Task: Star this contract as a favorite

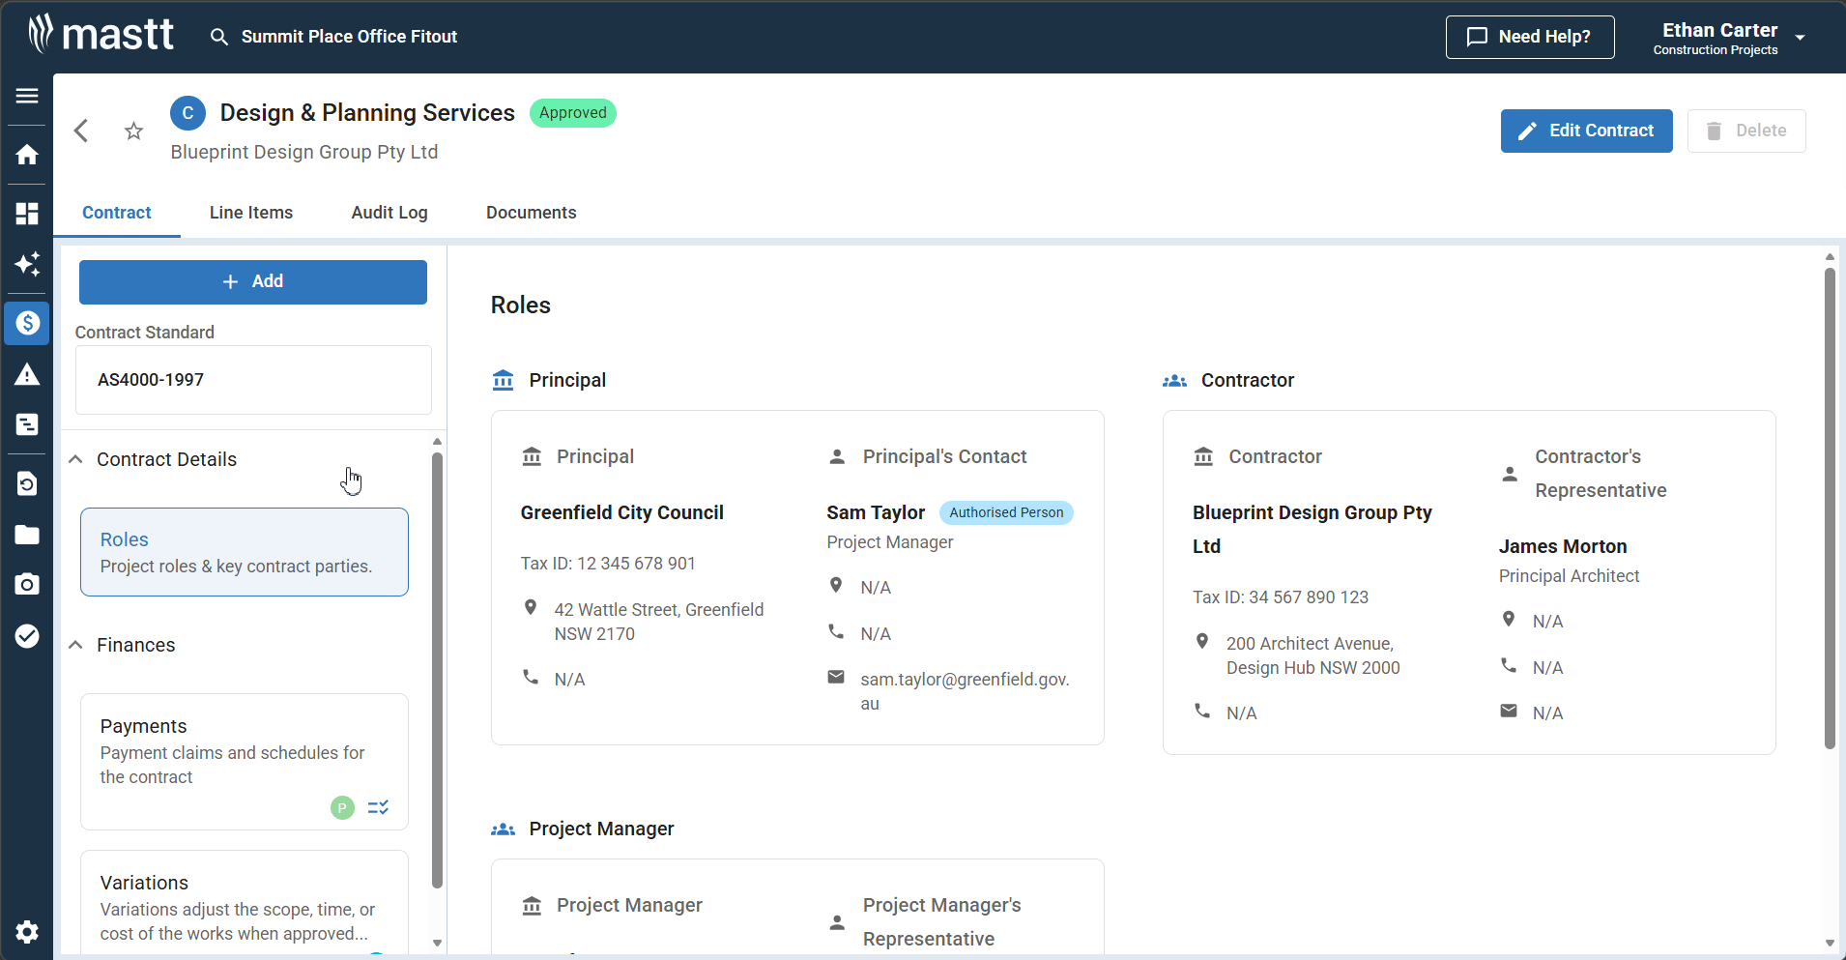Action: 133,131
